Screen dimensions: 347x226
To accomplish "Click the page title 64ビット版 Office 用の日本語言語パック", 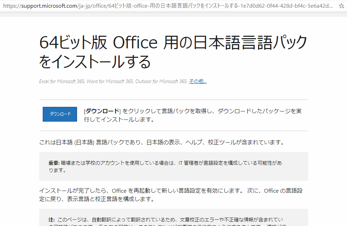I will tap(173, 42).
